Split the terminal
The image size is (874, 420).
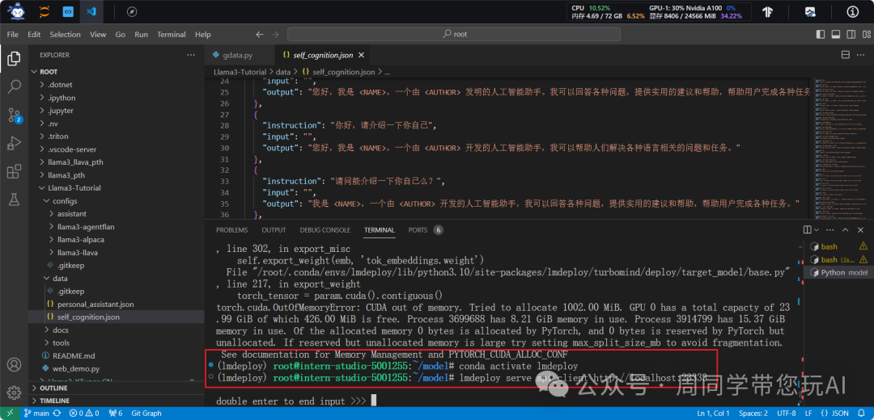point(807,229)
